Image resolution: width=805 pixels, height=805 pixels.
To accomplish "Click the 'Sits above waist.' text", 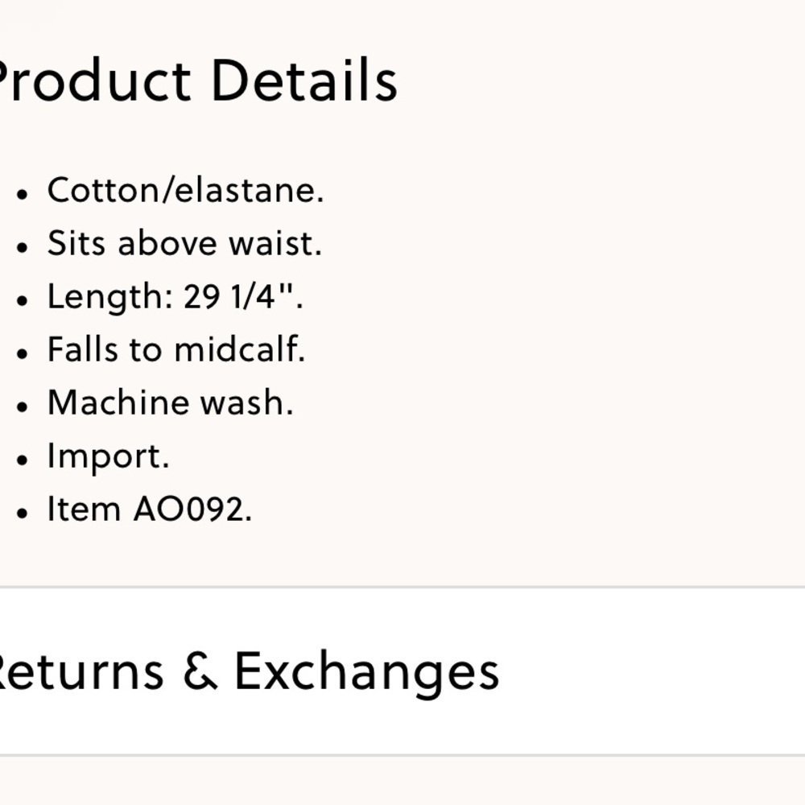I will click(185, 243).
